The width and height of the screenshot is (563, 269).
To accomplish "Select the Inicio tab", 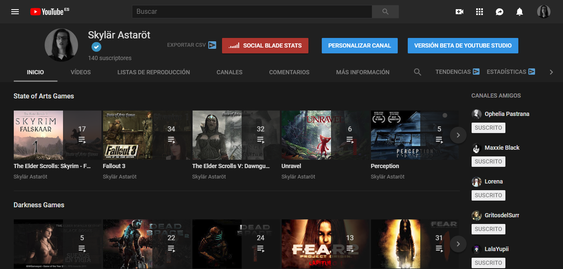I will (35, 72).
